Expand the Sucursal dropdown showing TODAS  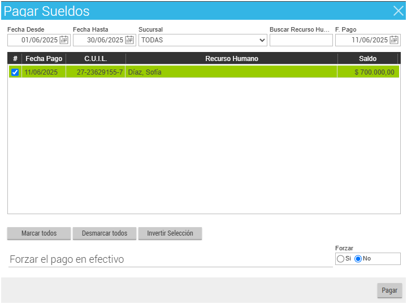click(x=202, y=40)
